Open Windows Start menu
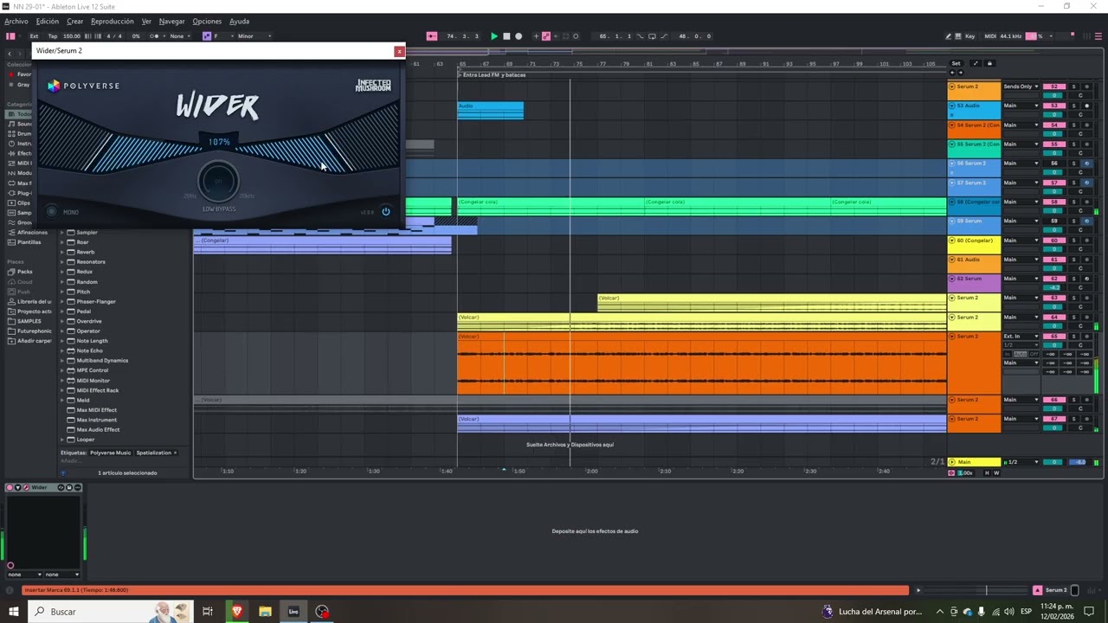The height and width of the screenshot is (623, 1108). [13, 611]
